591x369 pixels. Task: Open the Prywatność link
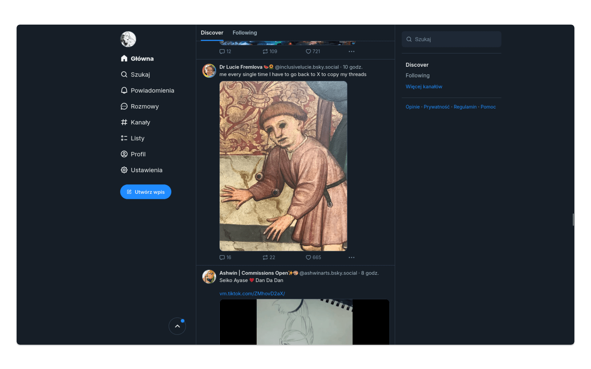[436, 107]
